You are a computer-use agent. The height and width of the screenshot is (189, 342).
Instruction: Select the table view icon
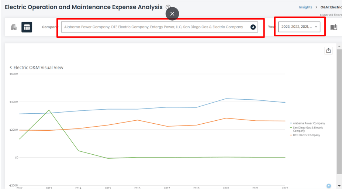click(27, 27)
